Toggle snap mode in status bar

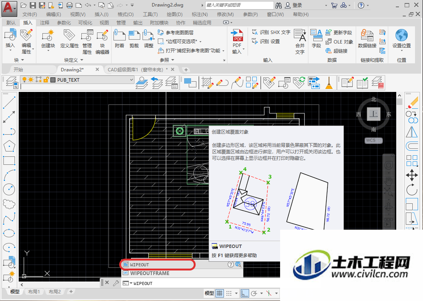(x=229, y=293)
